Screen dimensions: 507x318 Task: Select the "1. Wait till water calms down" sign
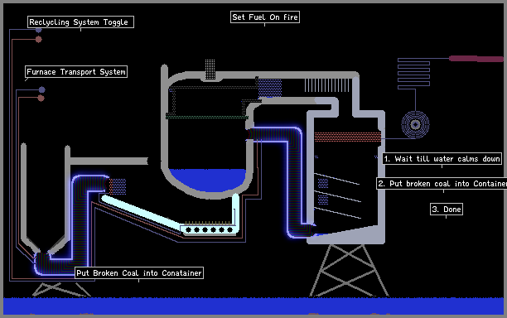point(442,159)
